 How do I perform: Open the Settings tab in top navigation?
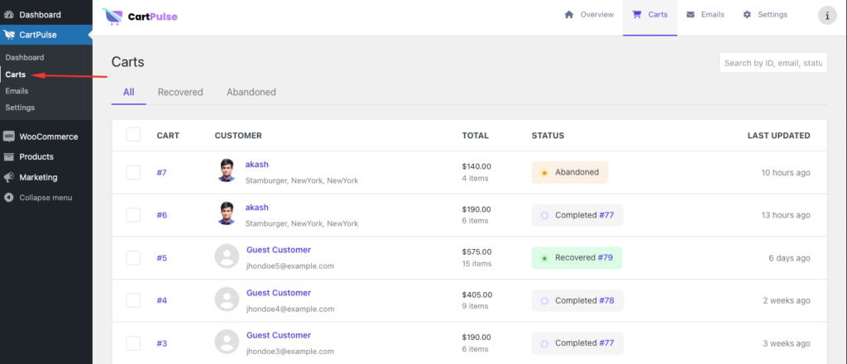[765, 15]
